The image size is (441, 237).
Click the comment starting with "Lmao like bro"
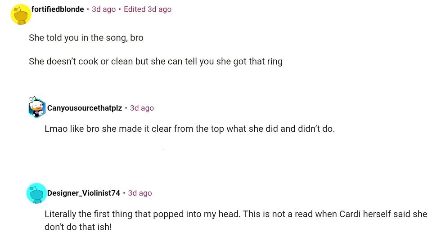189,129
